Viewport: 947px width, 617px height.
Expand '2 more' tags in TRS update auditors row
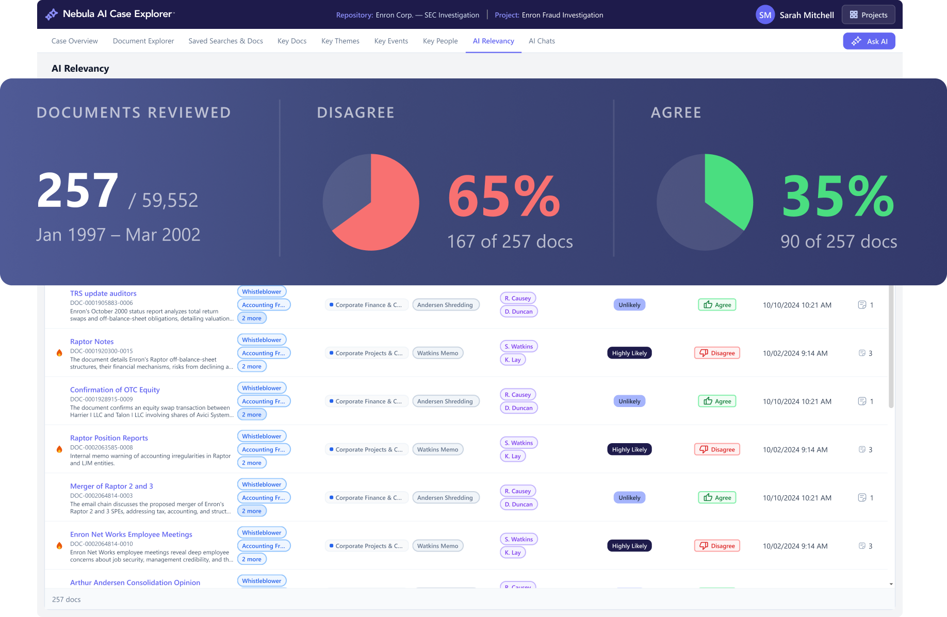coord(252,318)
